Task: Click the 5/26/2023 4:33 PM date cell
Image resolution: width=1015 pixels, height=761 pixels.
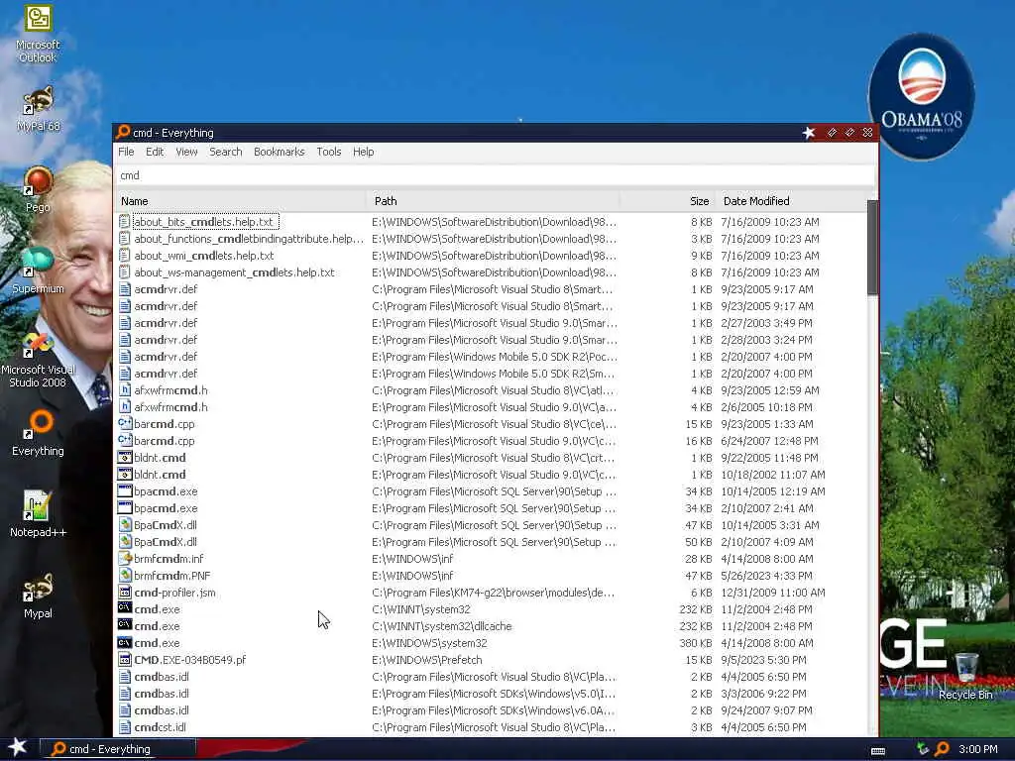Action: pyautogui.click(x=766, y=576)
